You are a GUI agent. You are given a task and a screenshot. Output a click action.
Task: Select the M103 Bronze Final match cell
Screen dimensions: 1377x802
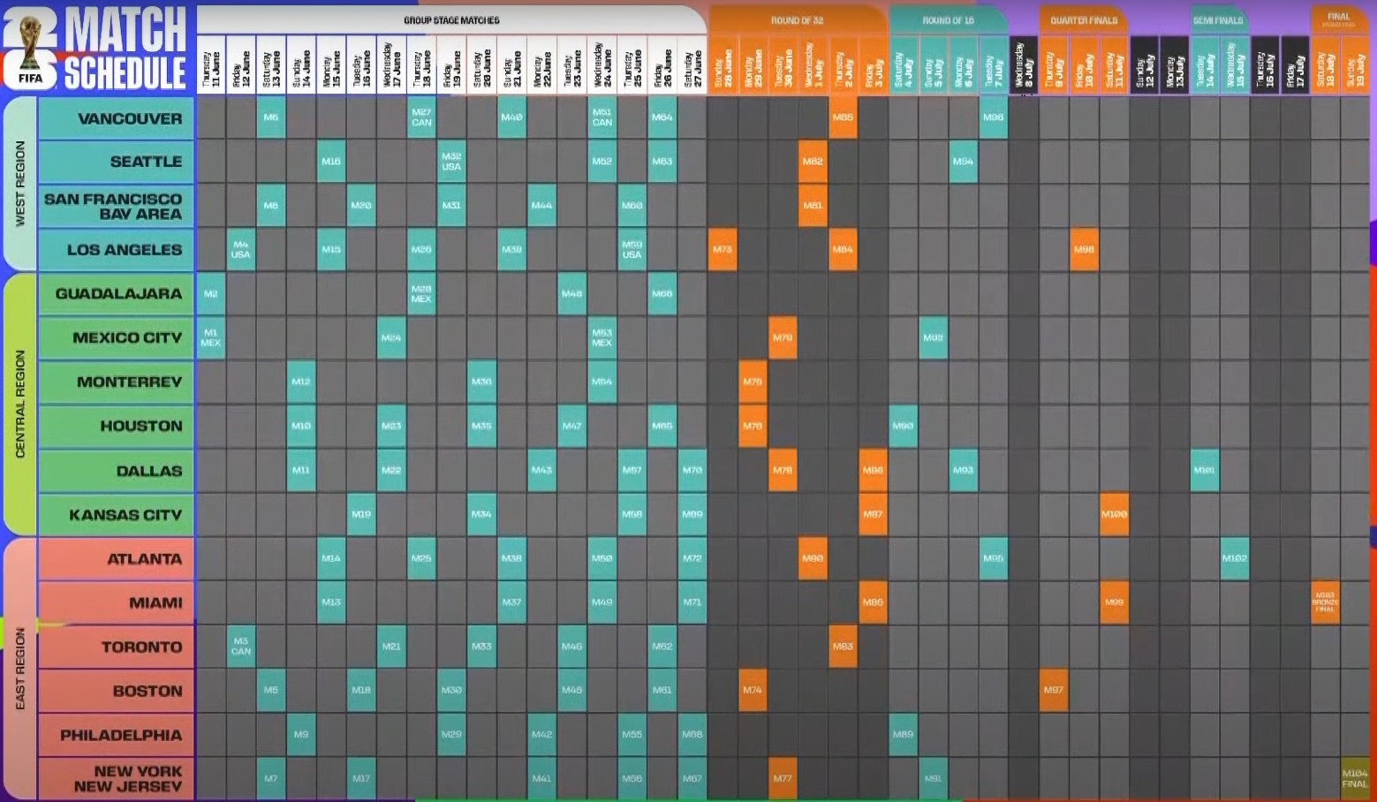(1324, 602)
